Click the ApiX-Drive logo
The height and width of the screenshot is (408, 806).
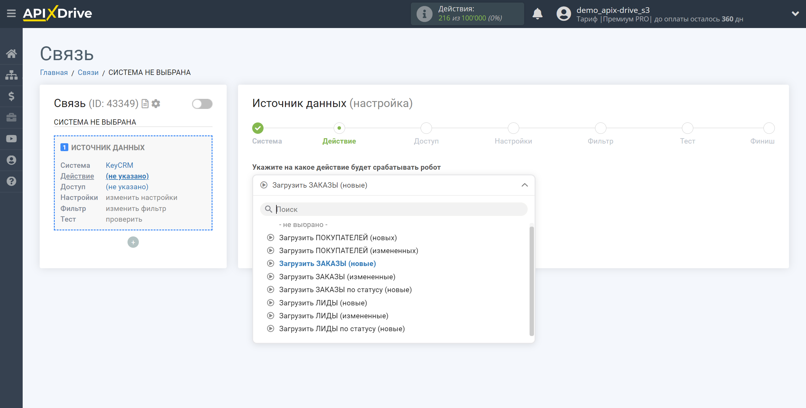58,13
